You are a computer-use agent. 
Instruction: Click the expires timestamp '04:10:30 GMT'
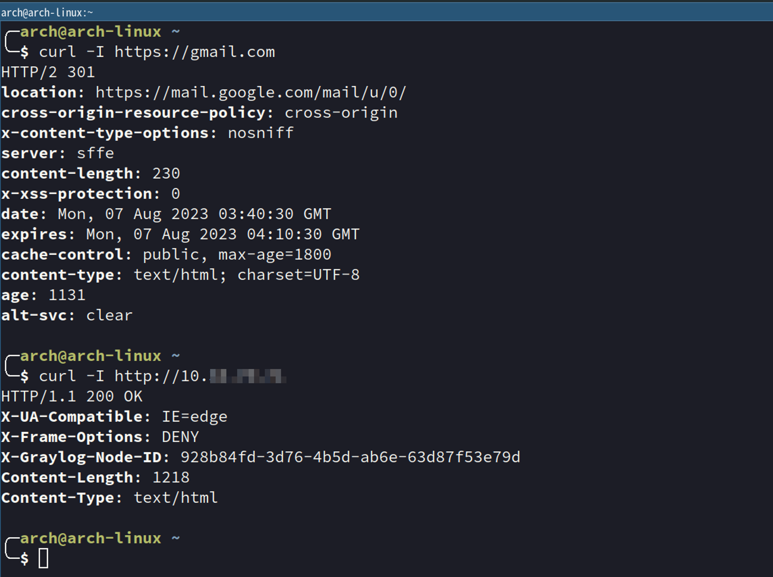click(x=303, y=234)
